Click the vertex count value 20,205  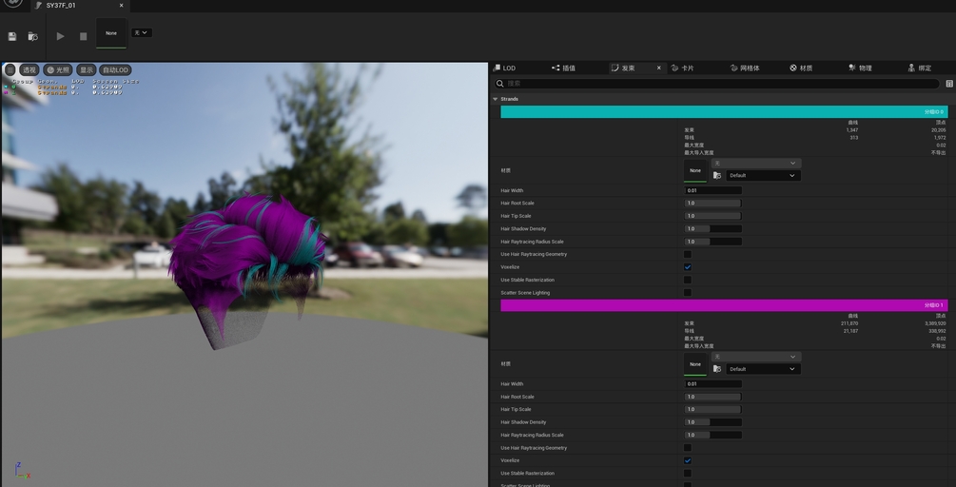coord(938,130)
